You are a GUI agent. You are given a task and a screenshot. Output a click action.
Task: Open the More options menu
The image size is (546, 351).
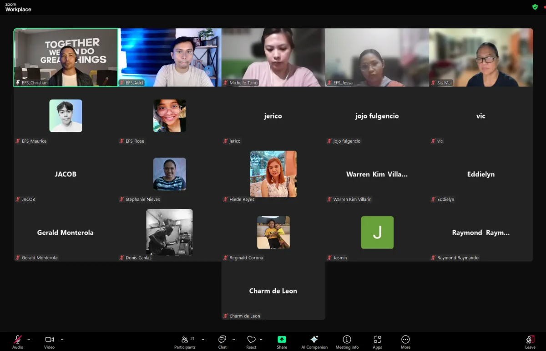[x=405, y=341]
